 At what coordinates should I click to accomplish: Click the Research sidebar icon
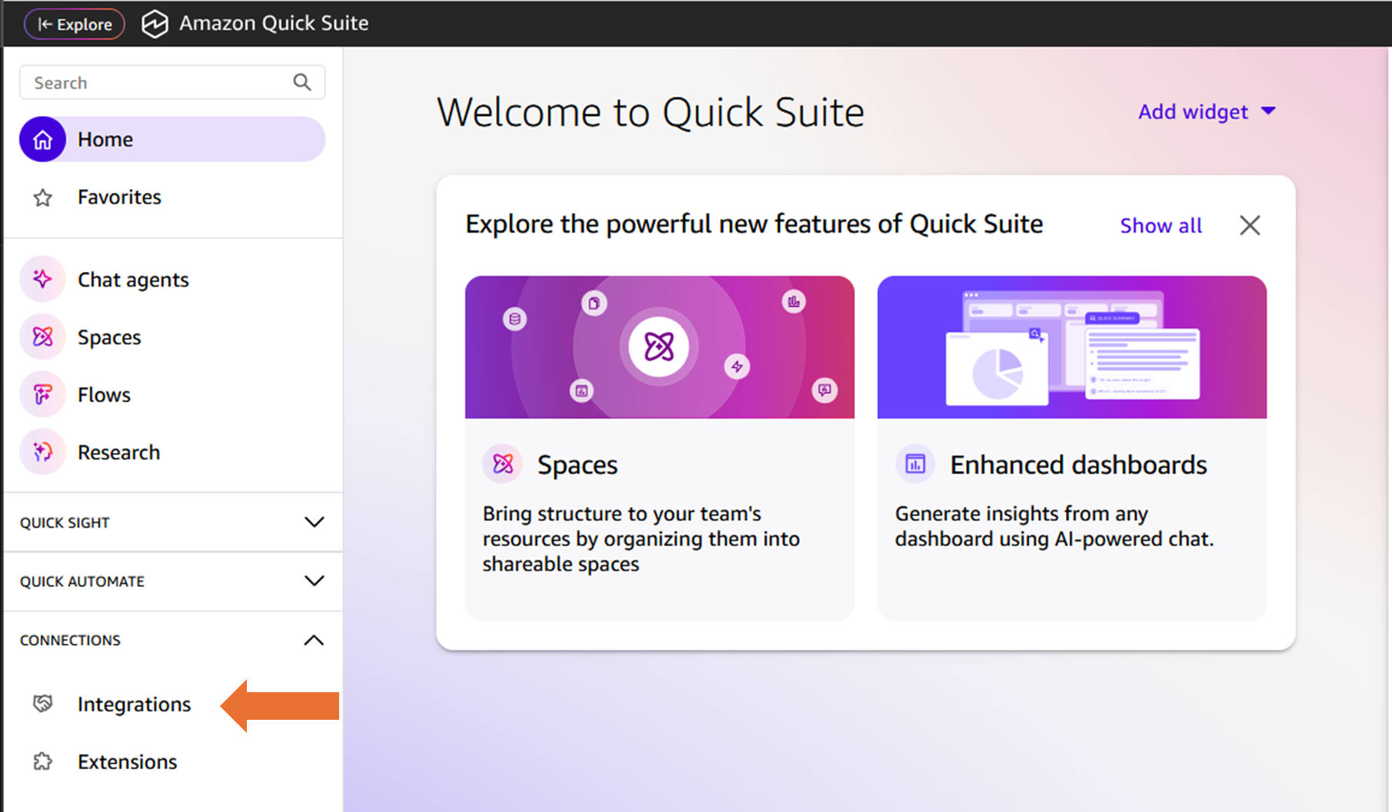[42, 452]
